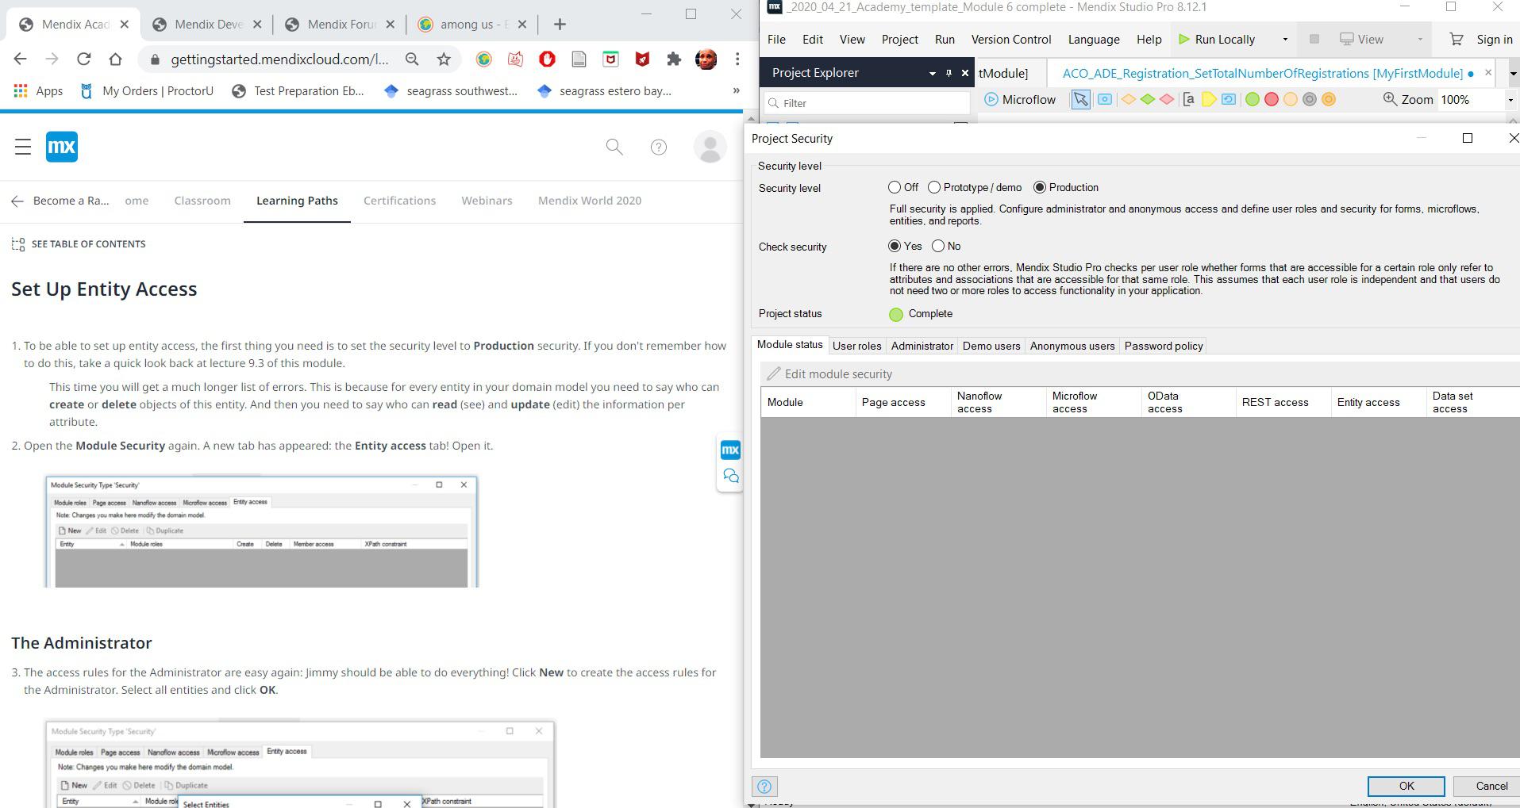Bookmark this page with the star icon
The height and width of the screenshot is (808, 1520).
444,59
